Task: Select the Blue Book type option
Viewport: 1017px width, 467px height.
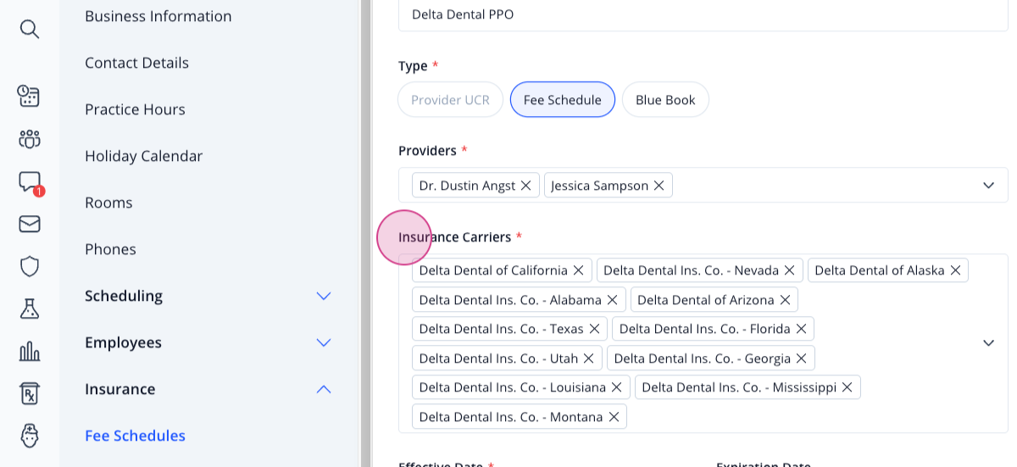Action: (665, 99)
